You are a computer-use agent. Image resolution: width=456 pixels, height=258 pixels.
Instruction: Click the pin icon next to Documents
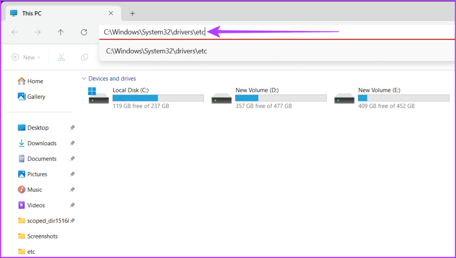73,158
